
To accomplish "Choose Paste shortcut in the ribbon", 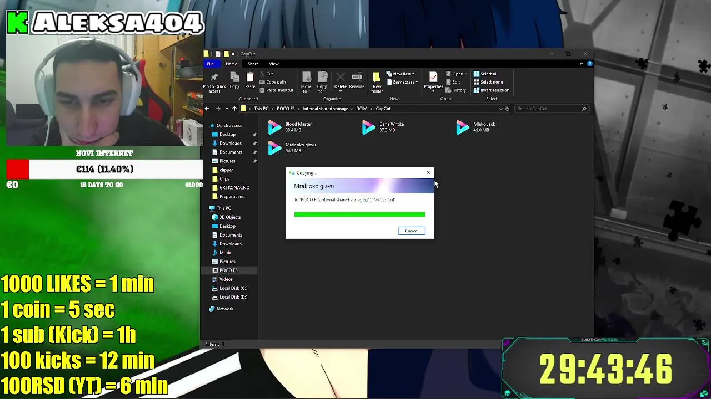I will coord(276,90).
